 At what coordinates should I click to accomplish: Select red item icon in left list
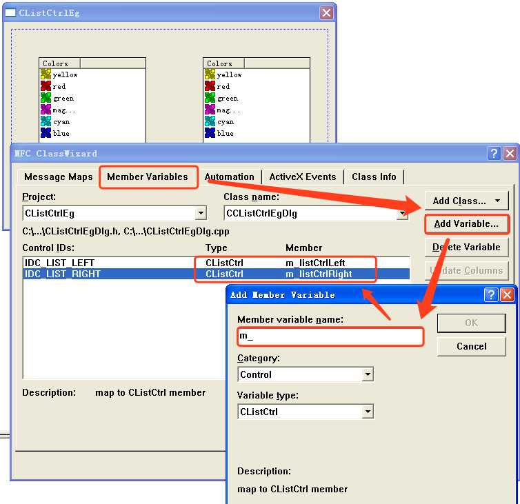(x=46, y=86)
